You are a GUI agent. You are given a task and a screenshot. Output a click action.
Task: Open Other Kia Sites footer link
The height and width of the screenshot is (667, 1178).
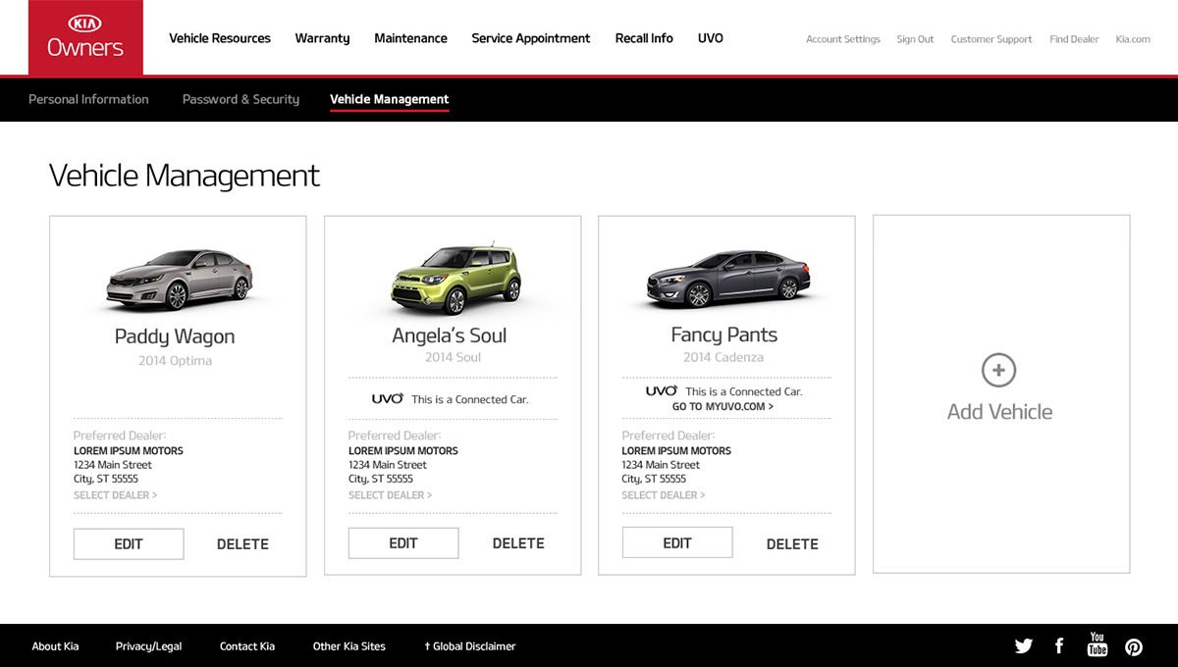point(349,646)
